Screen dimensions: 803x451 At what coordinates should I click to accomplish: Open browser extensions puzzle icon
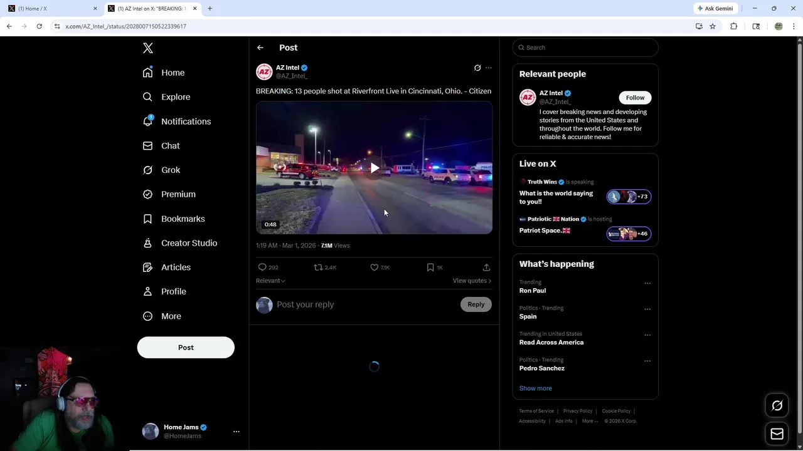(x=733, y=26)
